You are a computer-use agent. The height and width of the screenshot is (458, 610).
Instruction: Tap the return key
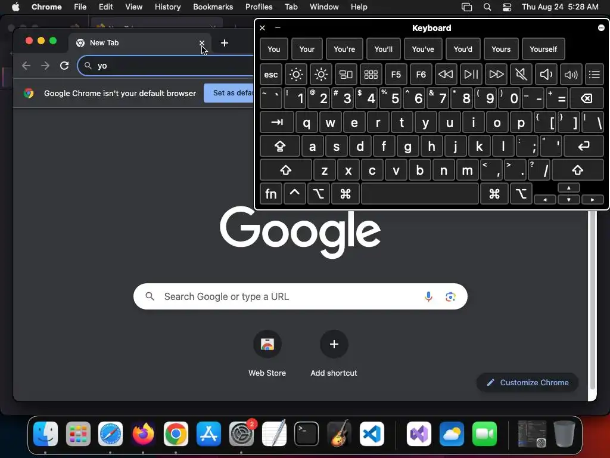(x=584, y=146)
